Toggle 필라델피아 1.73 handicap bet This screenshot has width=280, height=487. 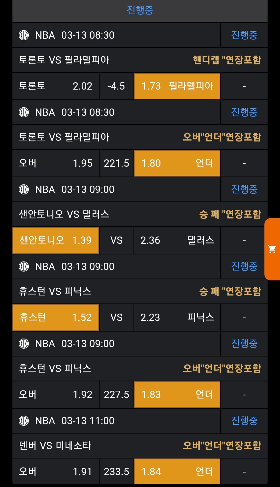[x=177, y=86]
